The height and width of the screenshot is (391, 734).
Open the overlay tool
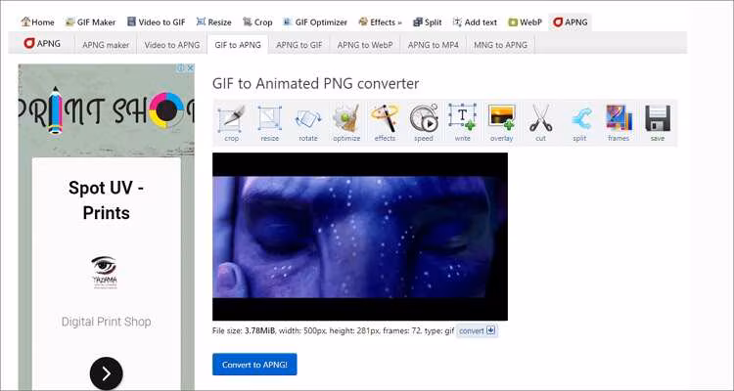(501, 122)
